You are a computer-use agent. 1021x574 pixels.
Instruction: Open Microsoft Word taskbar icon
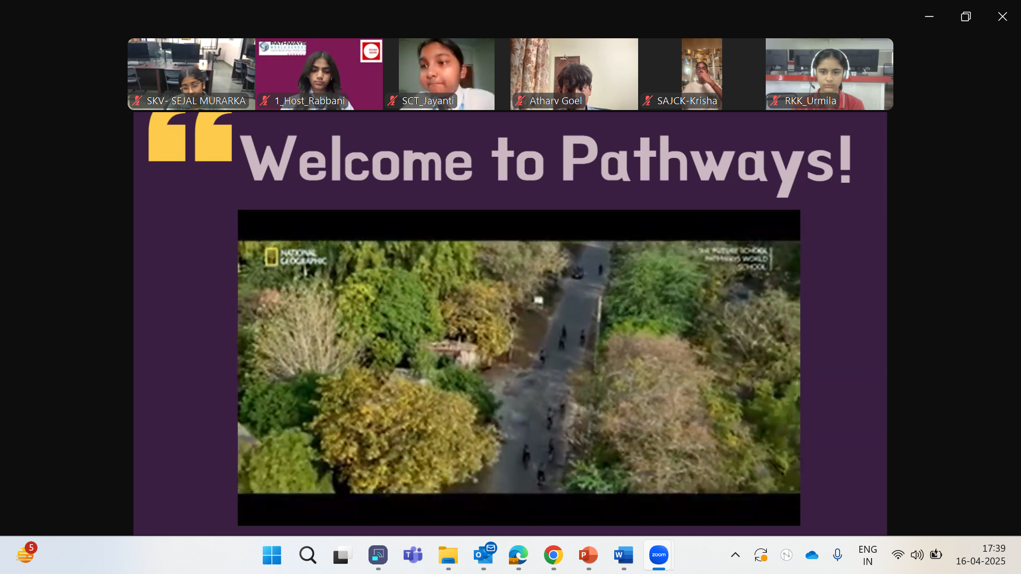point(623,555)
